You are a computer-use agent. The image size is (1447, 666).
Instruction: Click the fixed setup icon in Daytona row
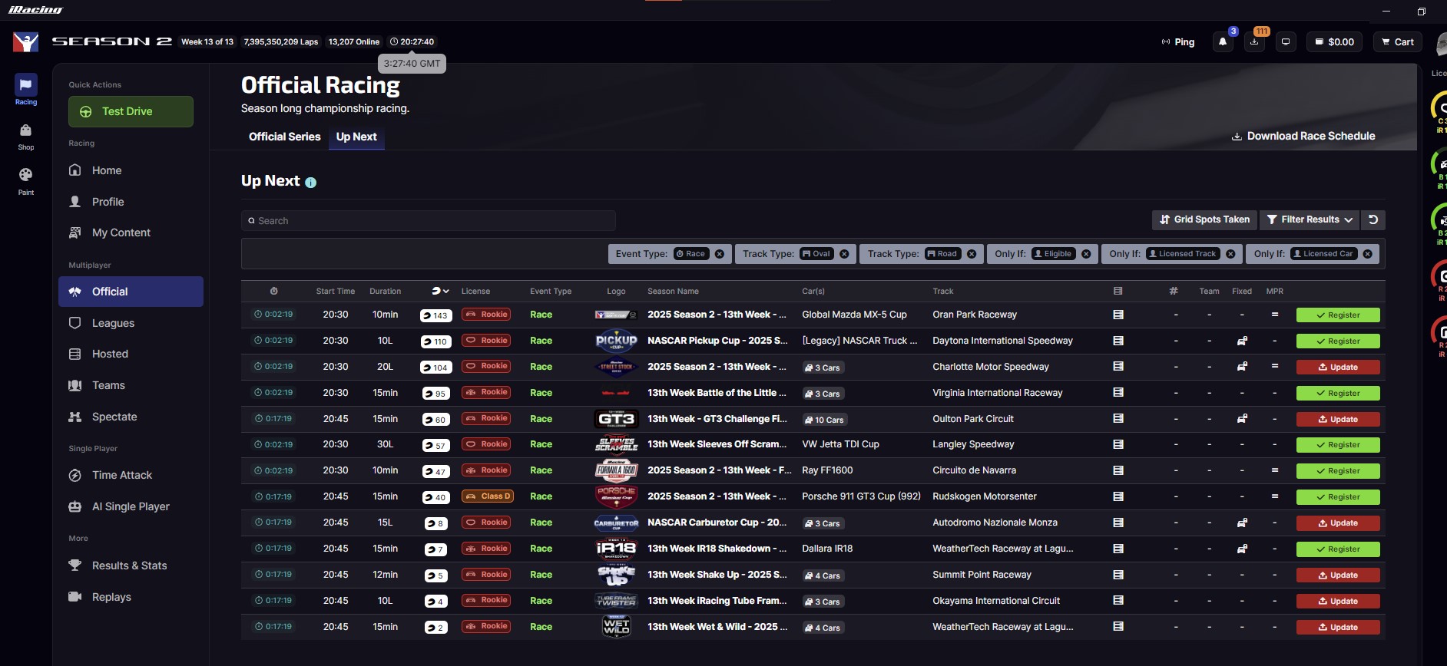click(1242, 341)
